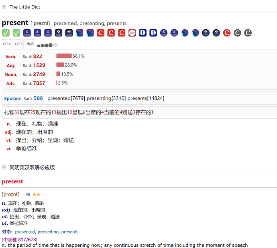
Task: Click the 礼物33 translation frequency entry
Action: point(12,112)
